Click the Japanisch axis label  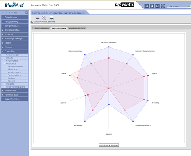pos(109,134)
